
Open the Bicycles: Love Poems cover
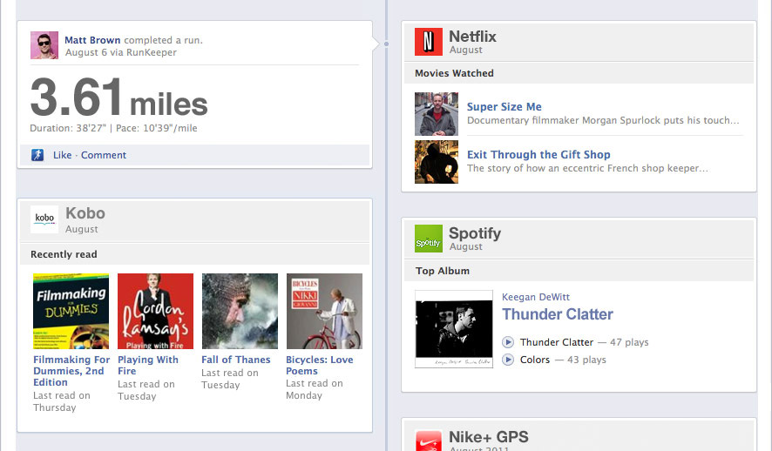click(x=324, y=311)
